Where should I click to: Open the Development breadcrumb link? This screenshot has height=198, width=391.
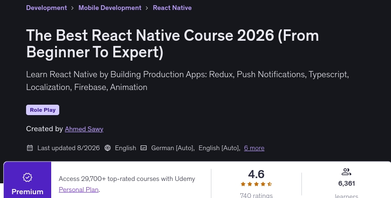[x=46, y=8]
